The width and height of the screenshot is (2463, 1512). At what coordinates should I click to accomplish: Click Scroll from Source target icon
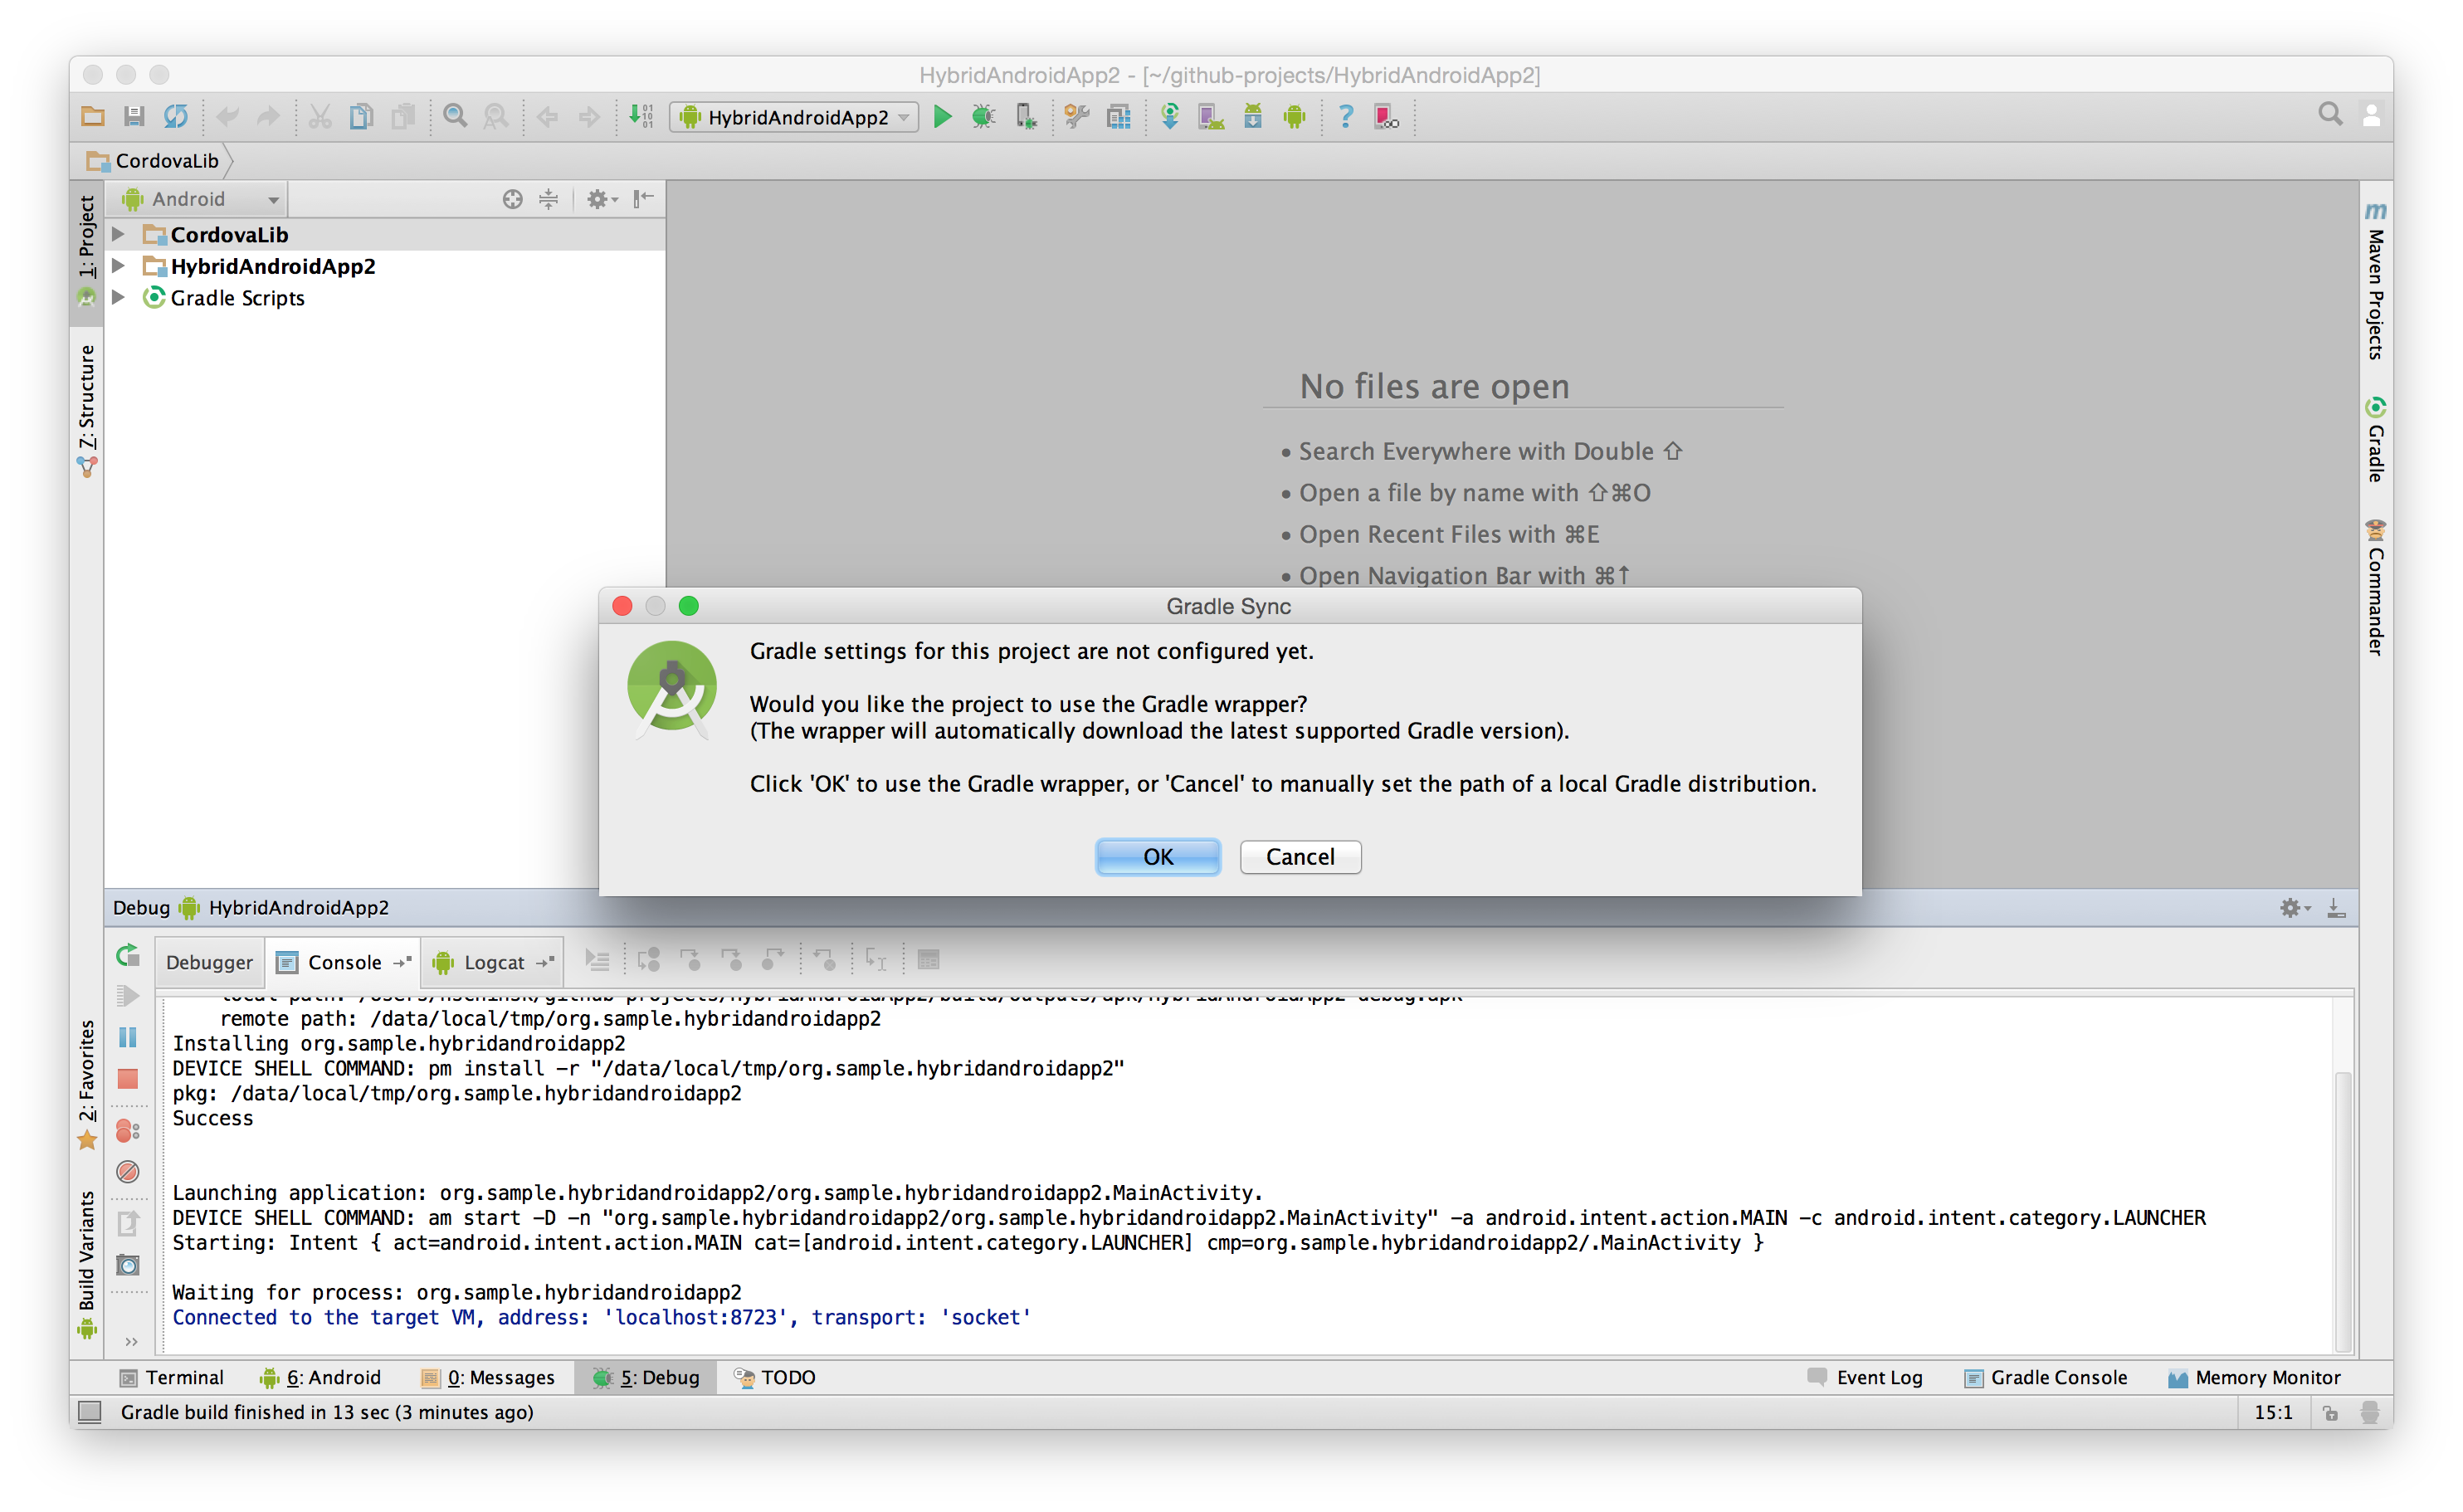[512, 199]
